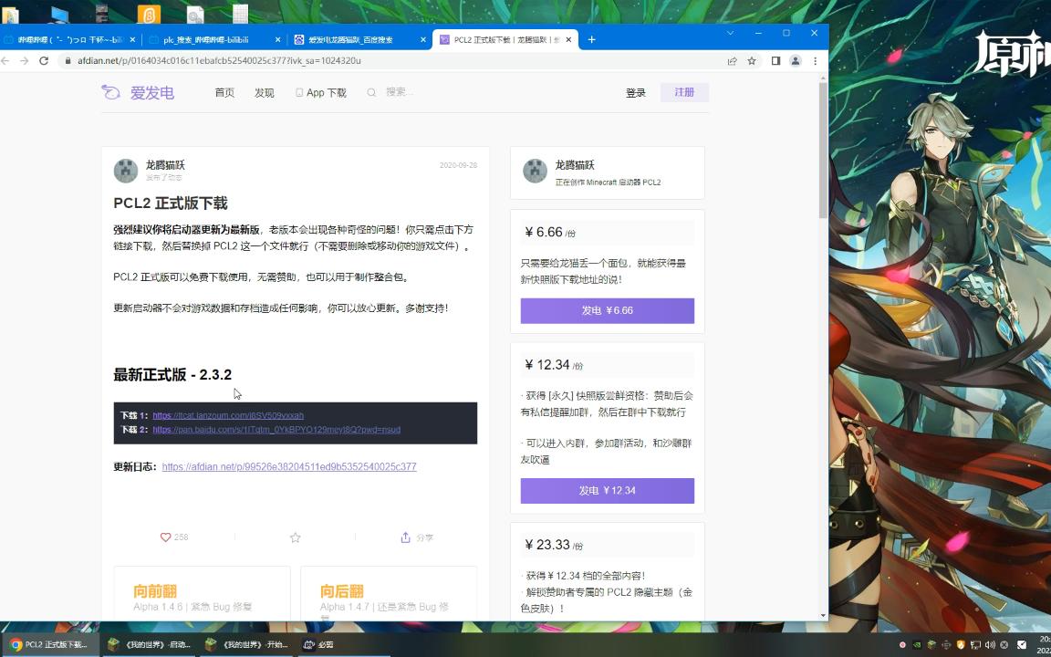
Task: Select 发现 in the site navigation
Action: click(265, 92)
